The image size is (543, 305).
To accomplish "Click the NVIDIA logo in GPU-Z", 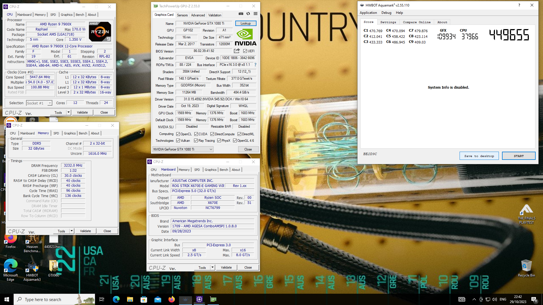I will 245,37.
